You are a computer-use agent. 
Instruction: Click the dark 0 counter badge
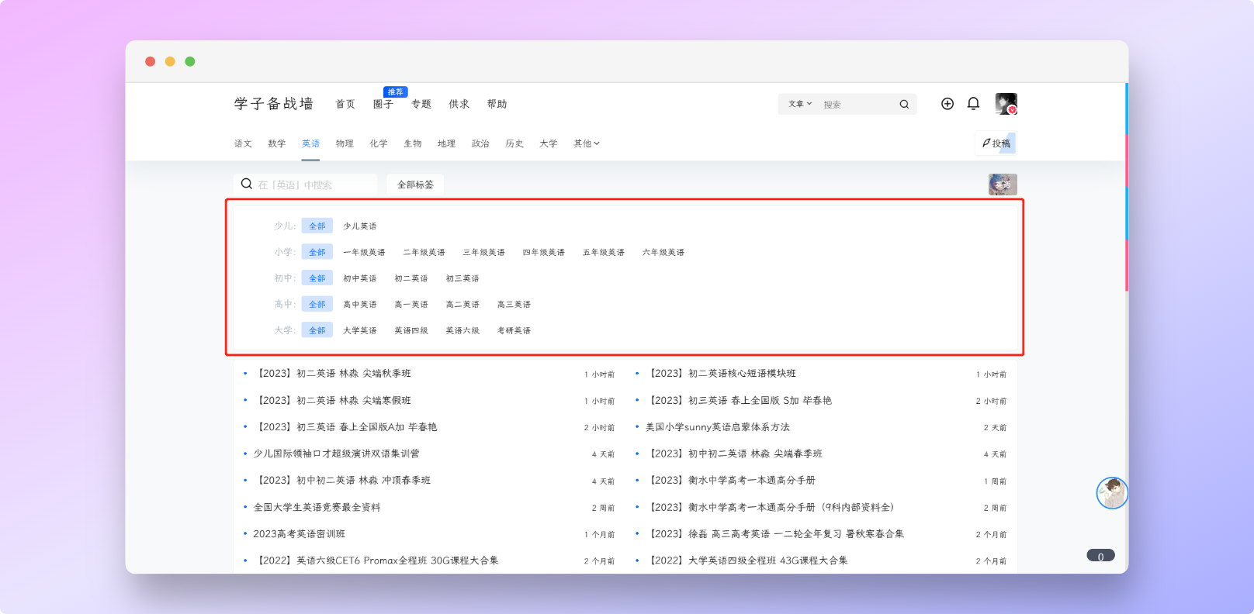pyautogui.click(x=1100, y=556)
